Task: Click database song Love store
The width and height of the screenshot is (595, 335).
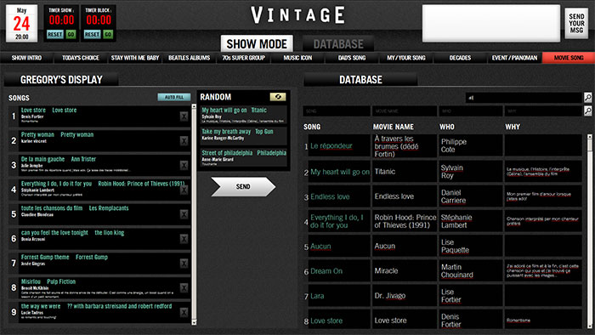Action: tap(326, 321)
